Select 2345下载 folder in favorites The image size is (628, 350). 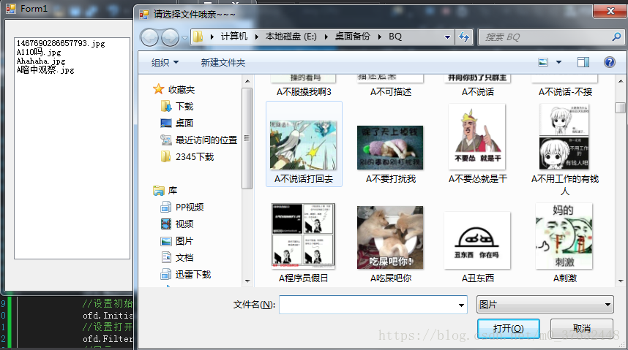195,157
